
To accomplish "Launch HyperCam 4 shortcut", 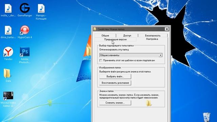I will [x=25, y=30].
